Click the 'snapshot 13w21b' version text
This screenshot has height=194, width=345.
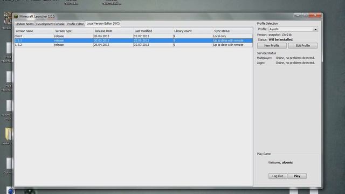point(280,34)
